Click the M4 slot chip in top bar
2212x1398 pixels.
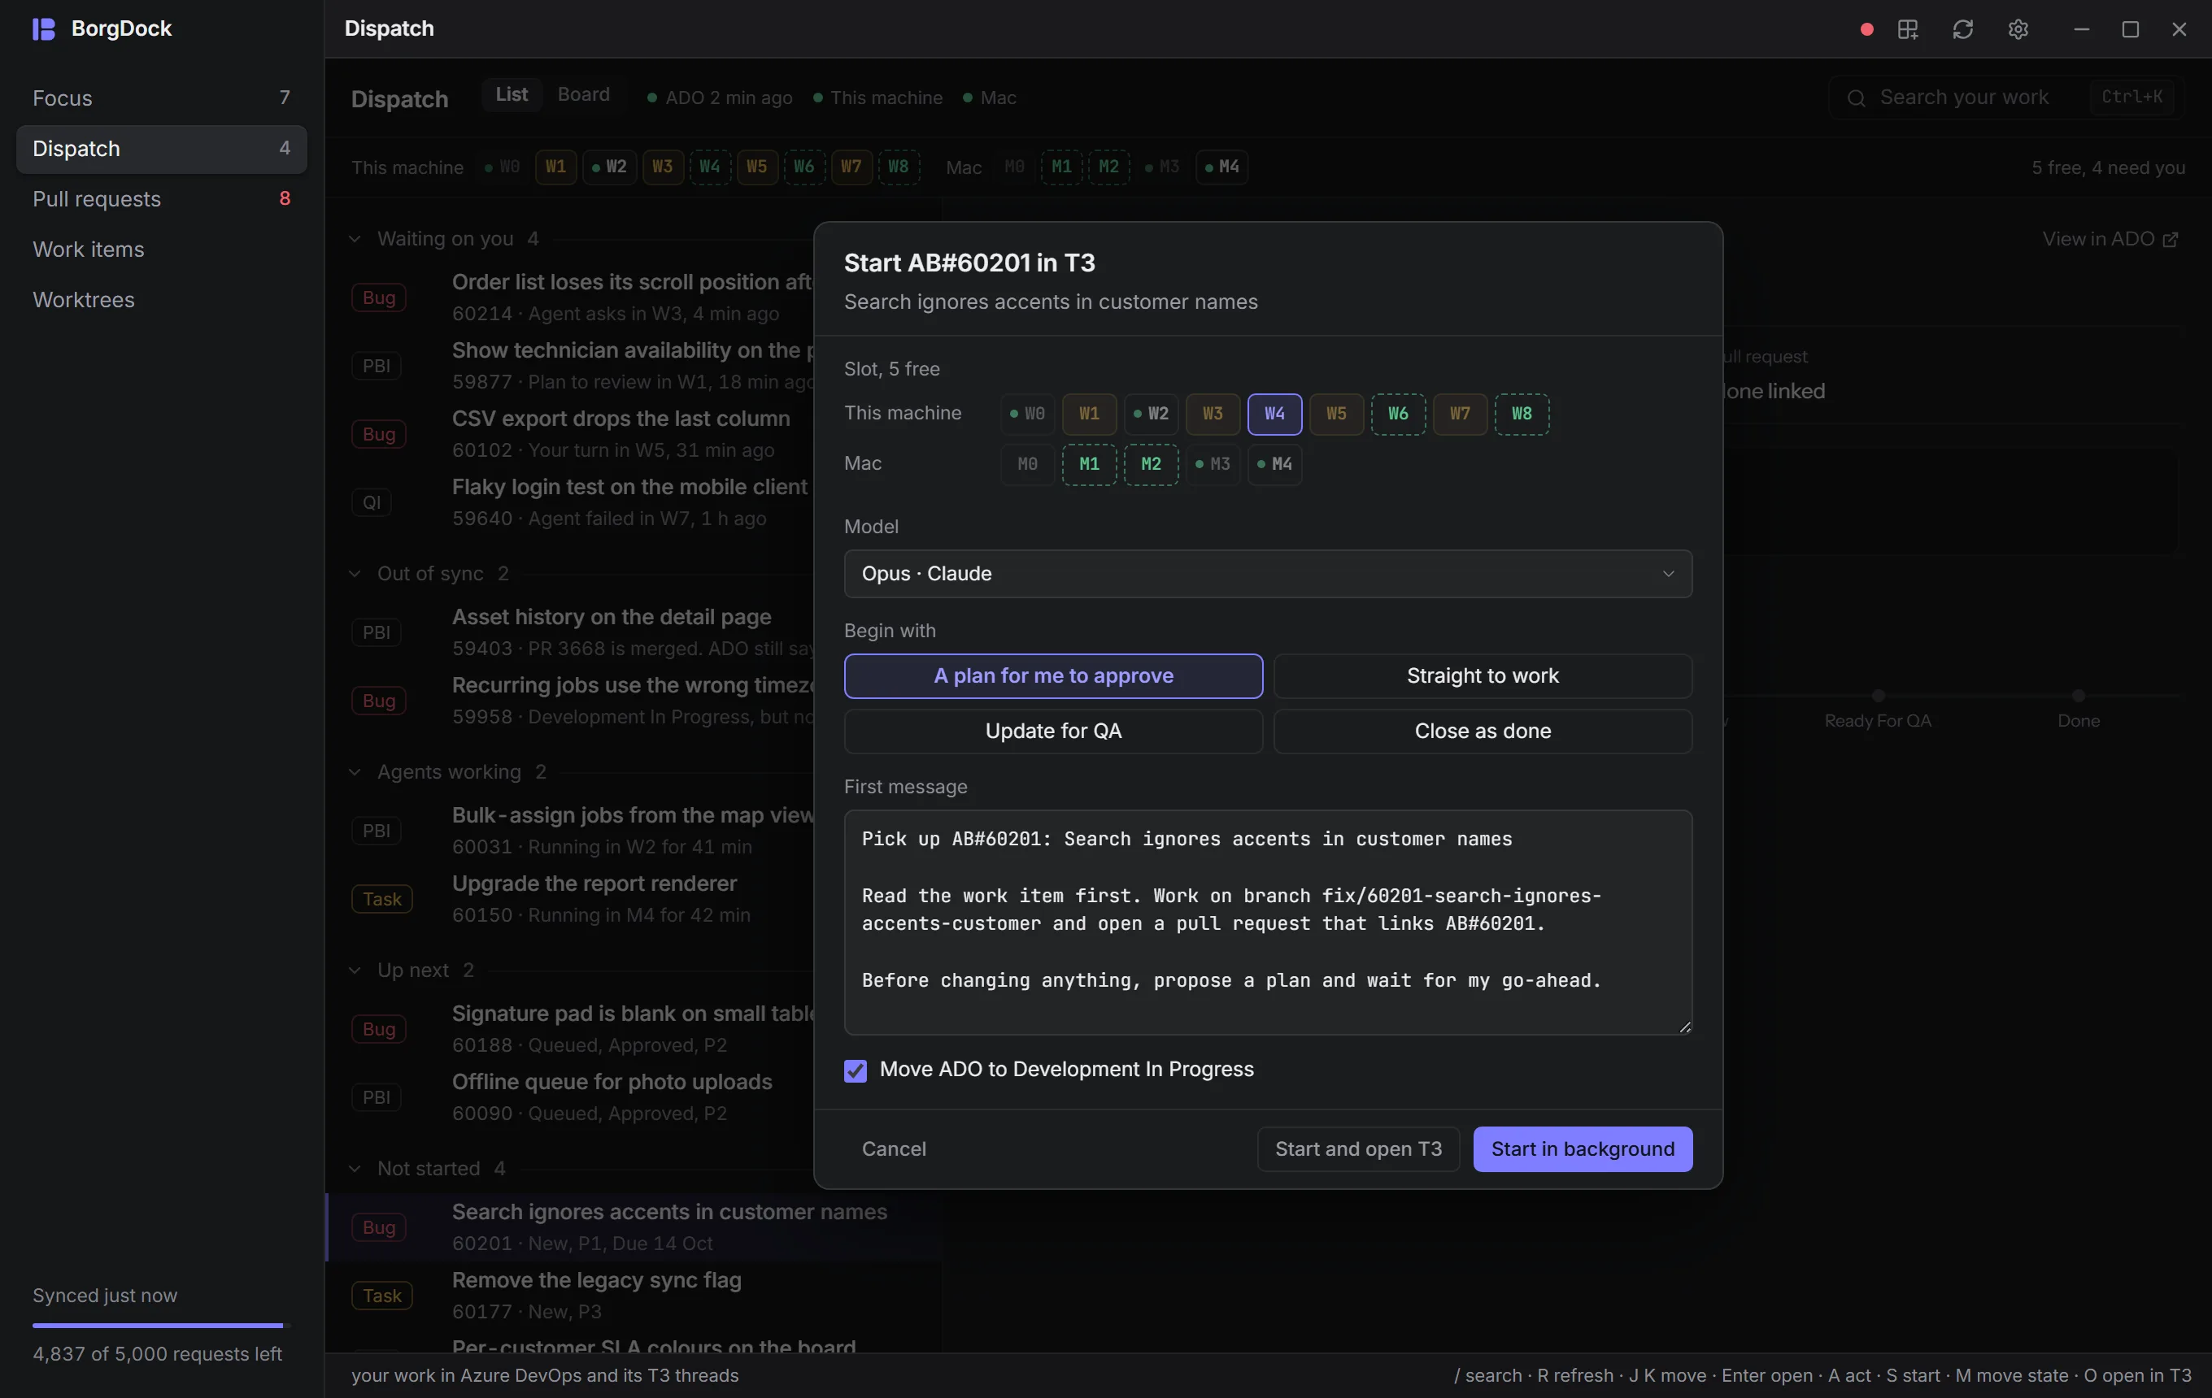[x=1221, y=167]
